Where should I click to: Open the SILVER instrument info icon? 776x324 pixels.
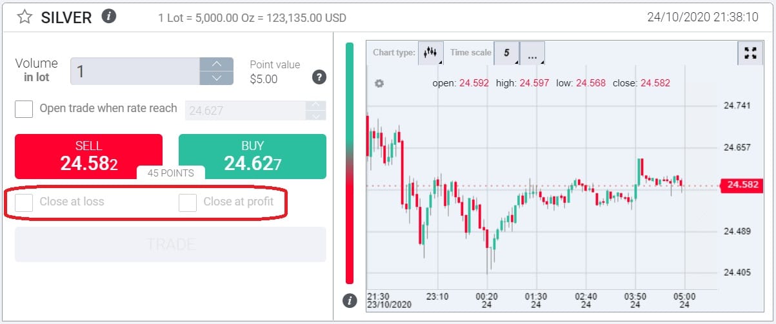coord(109,17)
